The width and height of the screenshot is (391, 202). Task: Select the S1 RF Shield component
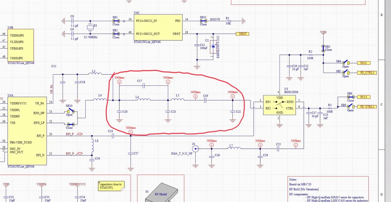(161, 193)
